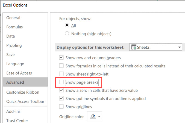Click the Sheet2 worksheet icon in dropdown
This screenshot has height=123, width=185.
click(x=134, y=47)
